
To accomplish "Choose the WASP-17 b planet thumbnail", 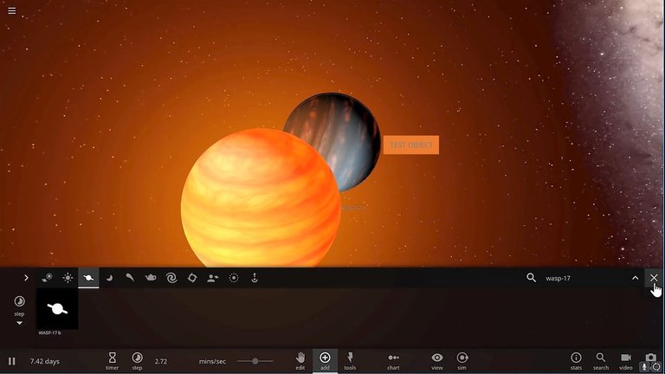I will (57, 309).
